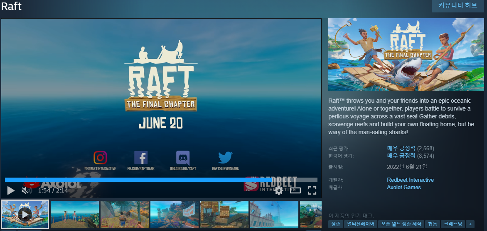This screenshot has height=231, width=487.
Task: Open the 커뮤니티 허브 button
Action: 457,6
